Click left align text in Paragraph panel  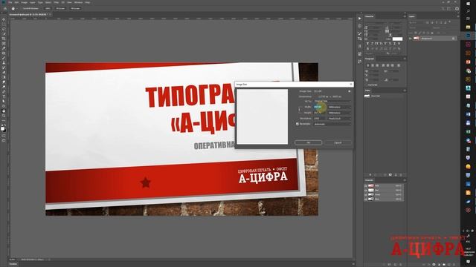pos(367,65)
